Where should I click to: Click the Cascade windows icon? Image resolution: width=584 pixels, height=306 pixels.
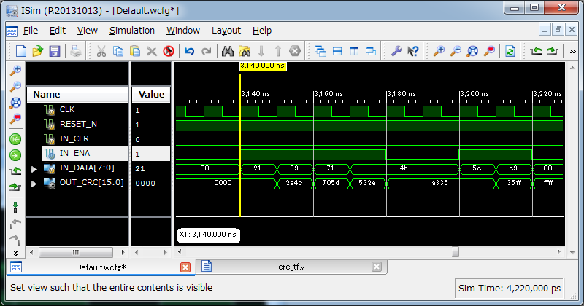coord(320,51)
